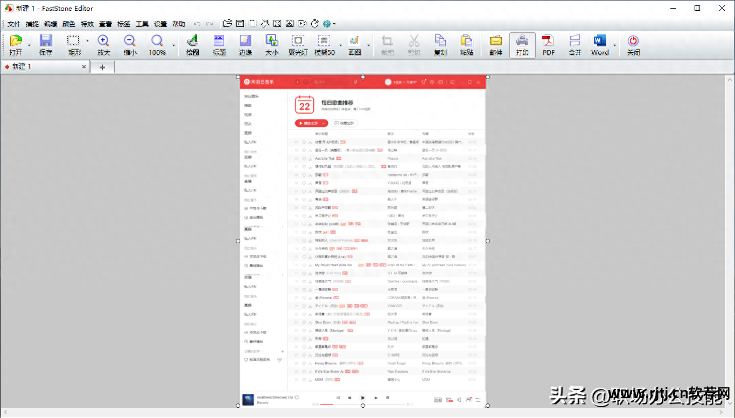
Task: Open the 特效 menu
Action: [x=86, y=24]
